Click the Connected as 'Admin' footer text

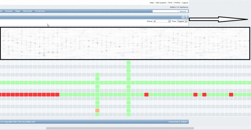click(178, 122)
